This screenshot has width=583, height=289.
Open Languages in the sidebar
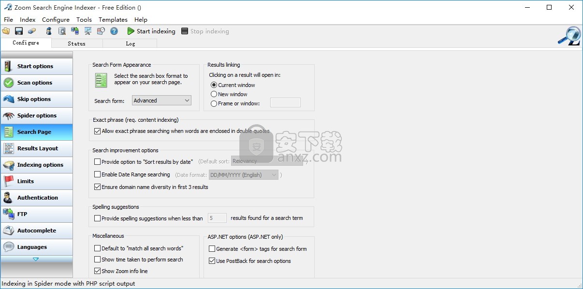coord(37,247)
